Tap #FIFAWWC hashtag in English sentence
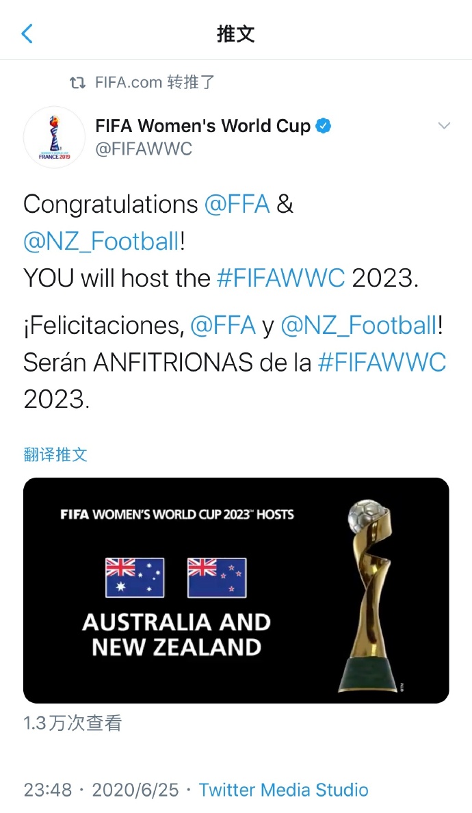The image size is (472, 813). [x=280, y=278]
